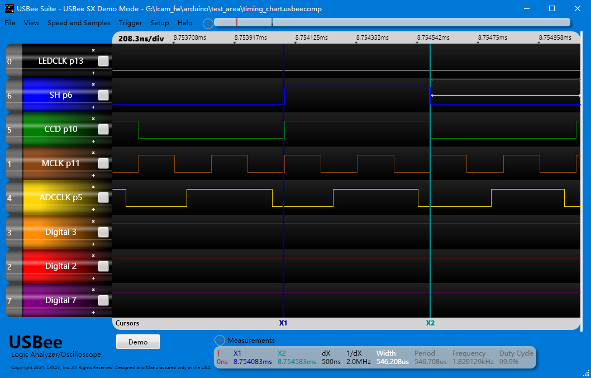This screenshot has height=378, width=591.
Task: Select the CCD p10 channel label
Action: tap(61, 129)
